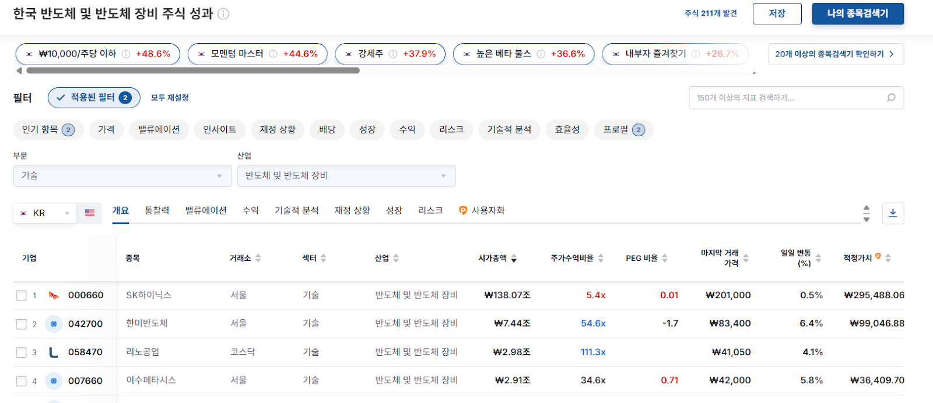Switch to the 수익 table tab
This screenshot has height=403, width=933.
[x=251, y=211]
